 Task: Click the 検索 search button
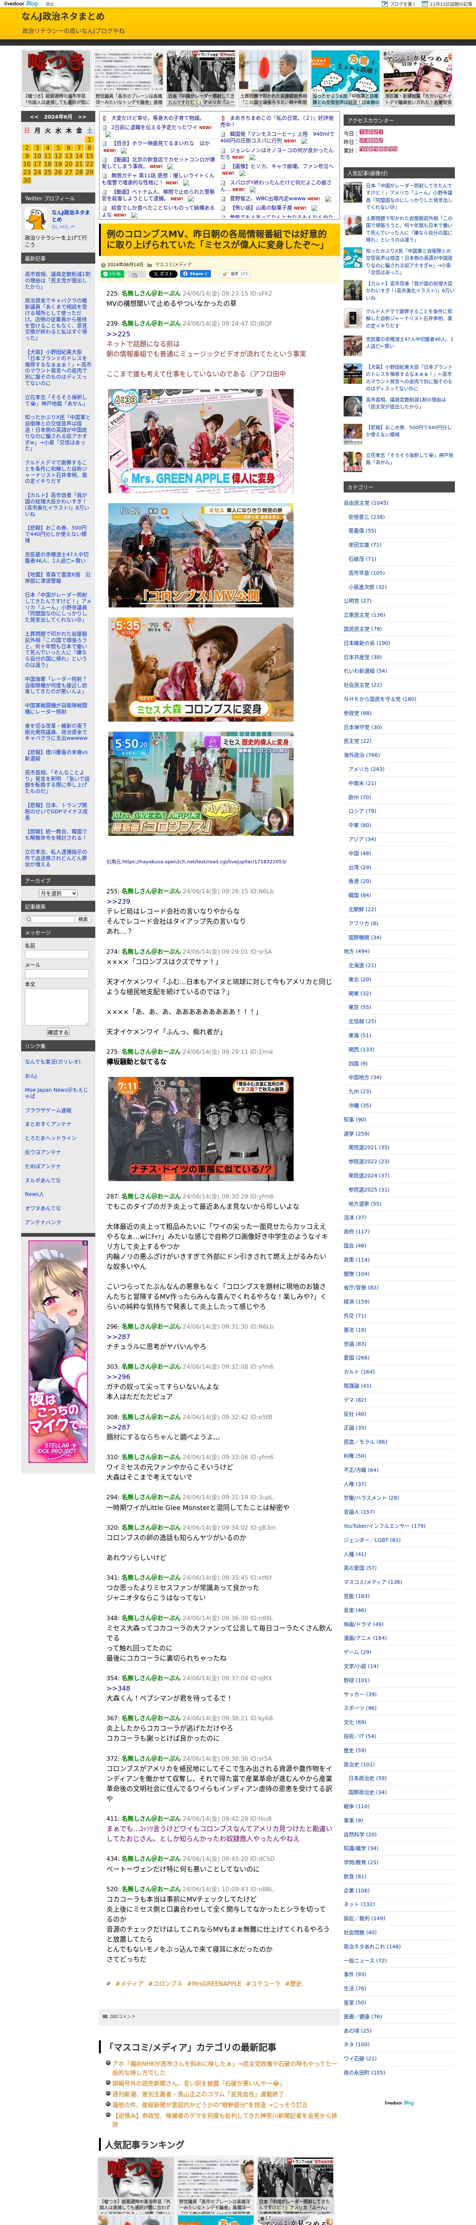[83, 919]
